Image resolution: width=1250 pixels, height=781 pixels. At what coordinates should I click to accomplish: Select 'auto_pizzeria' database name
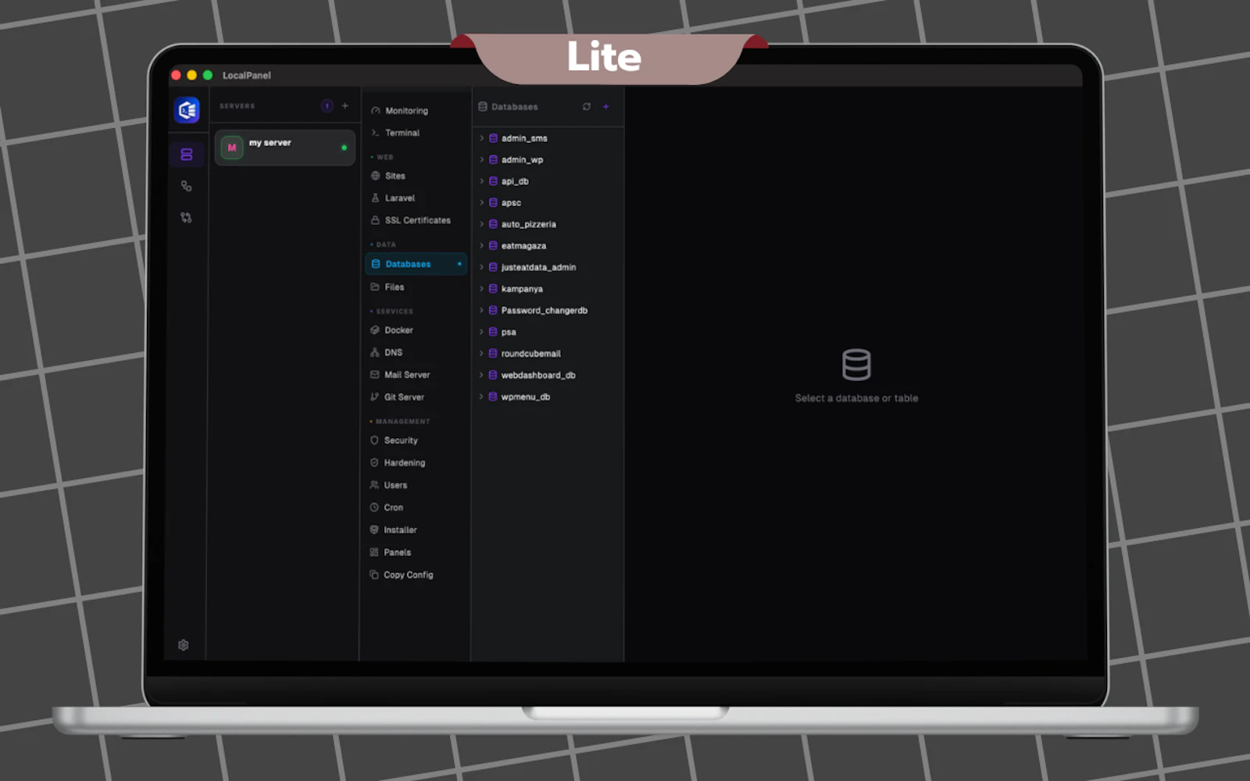(529, 224)
